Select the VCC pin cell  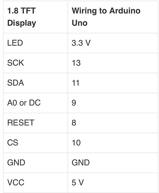click(x=36, y=183)
